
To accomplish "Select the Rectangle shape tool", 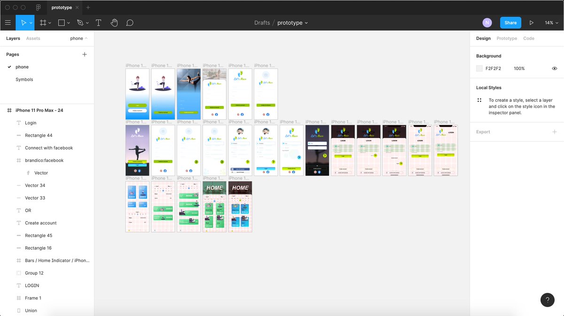I will [62, 23].
